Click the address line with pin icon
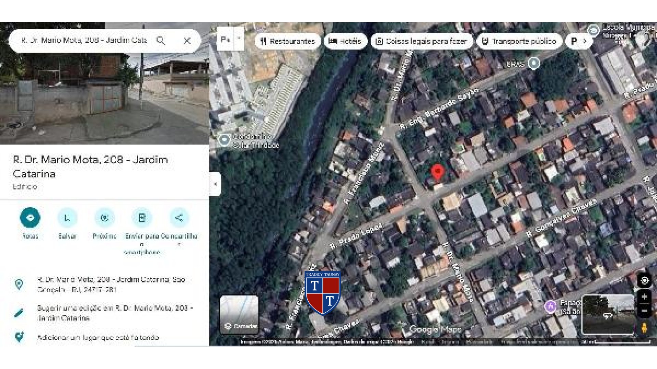Image resolution: width=657 pixels, height=369 pixels. [x=104, y=284]
